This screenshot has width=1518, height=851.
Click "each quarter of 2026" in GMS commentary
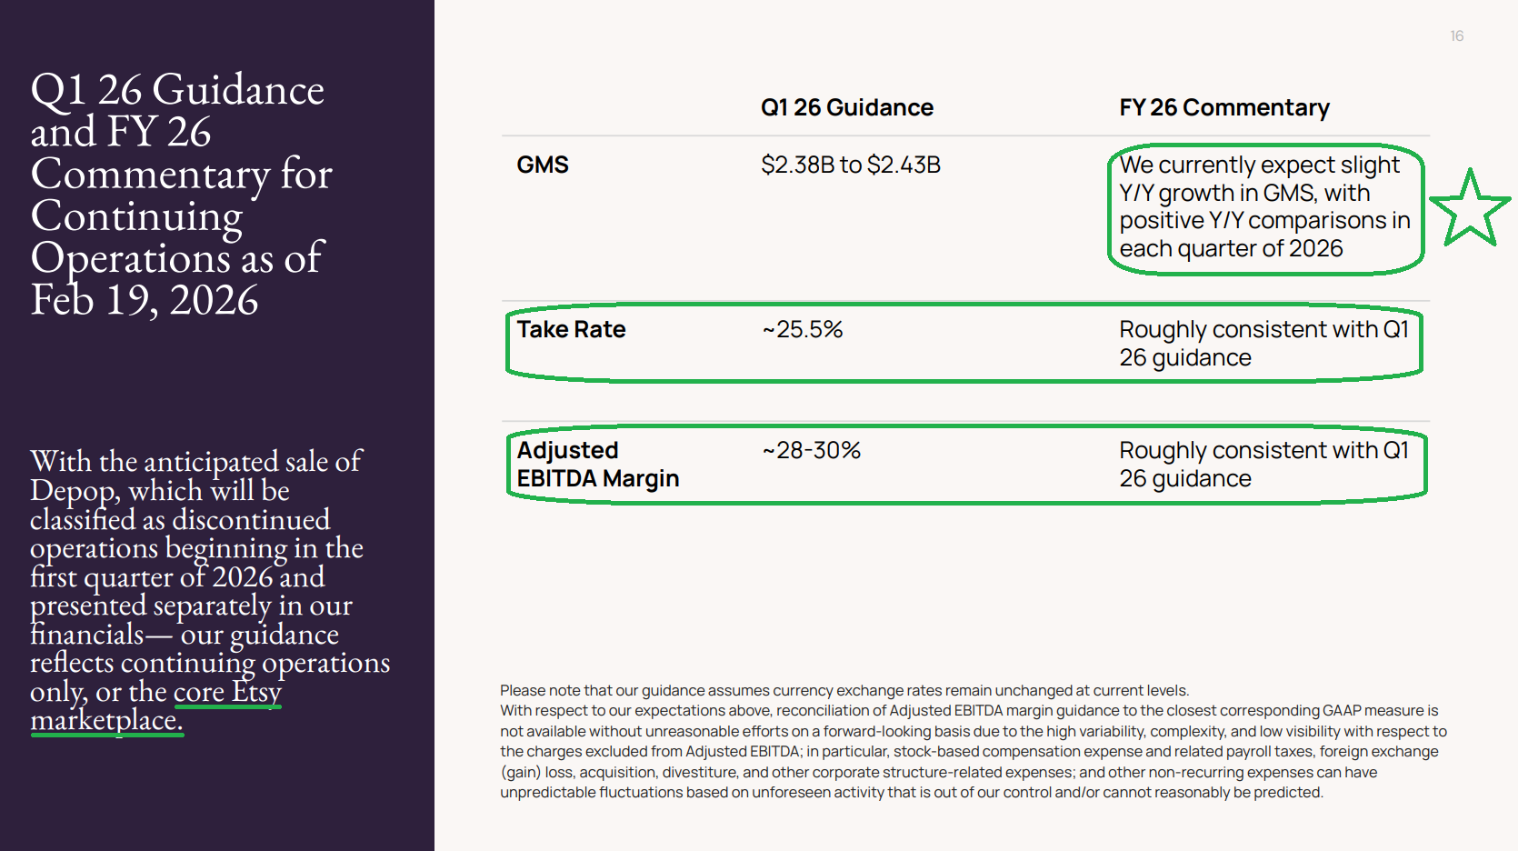1230,249
